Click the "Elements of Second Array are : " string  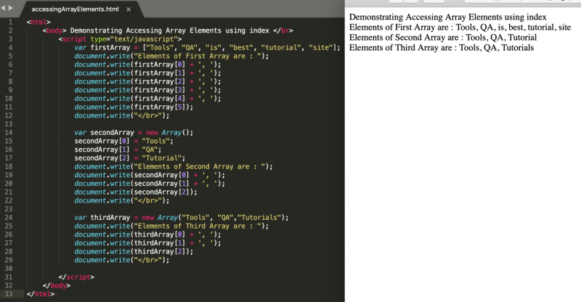[199, 167]
